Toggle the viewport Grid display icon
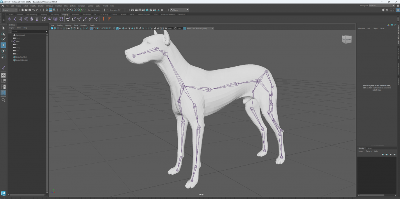 tap(91, 28)
